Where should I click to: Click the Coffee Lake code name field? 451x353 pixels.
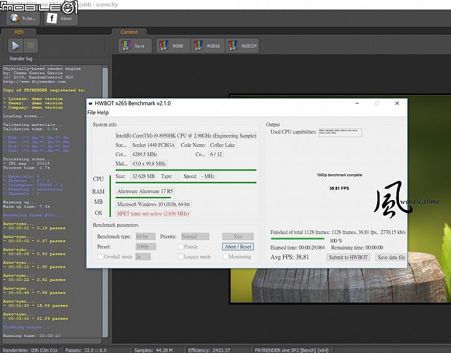pyautogui.click(x=222, y=145)
